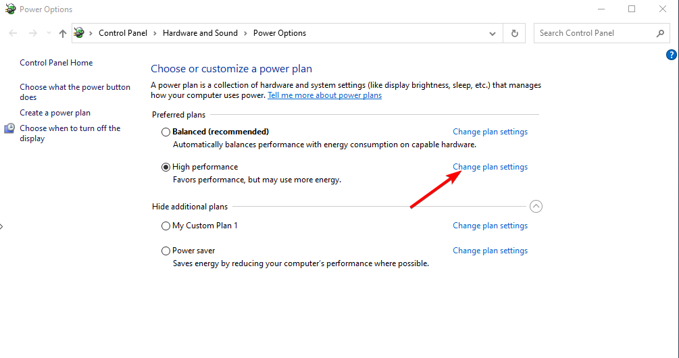Screen dimensions: 679x358
Task: Change plan settings for the Balanced plan
Action: pos(491,132)
